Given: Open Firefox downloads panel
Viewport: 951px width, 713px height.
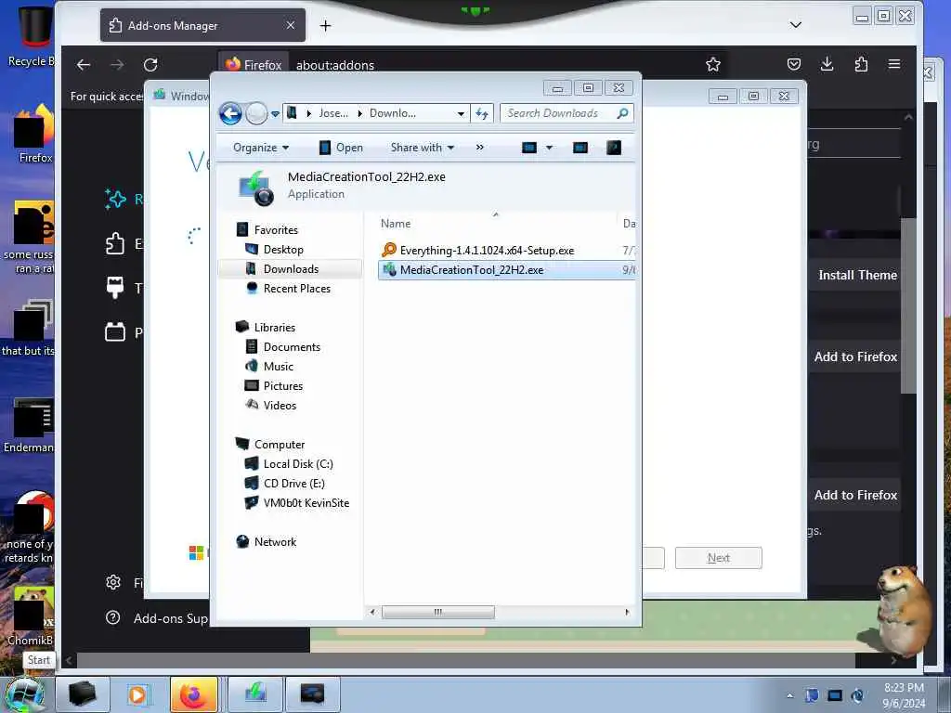Looking at the screenshot, I should tap(827, 64).
